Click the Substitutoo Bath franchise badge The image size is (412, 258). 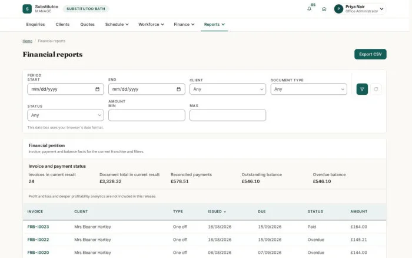tap(86, 9)
